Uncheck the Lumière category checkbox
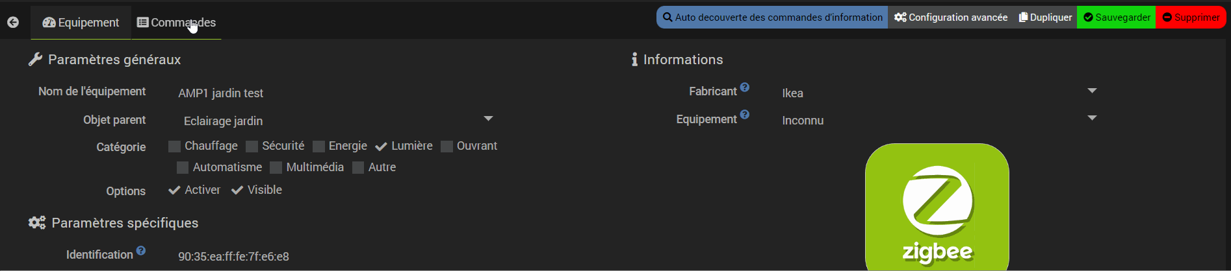The width and height of the screenshot is (1231, 271). coord(382,147)
